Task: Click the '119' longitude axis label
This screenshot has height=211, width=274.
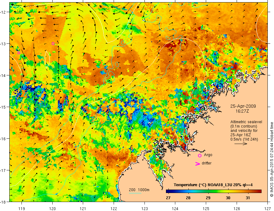Action: coord(22,209)
